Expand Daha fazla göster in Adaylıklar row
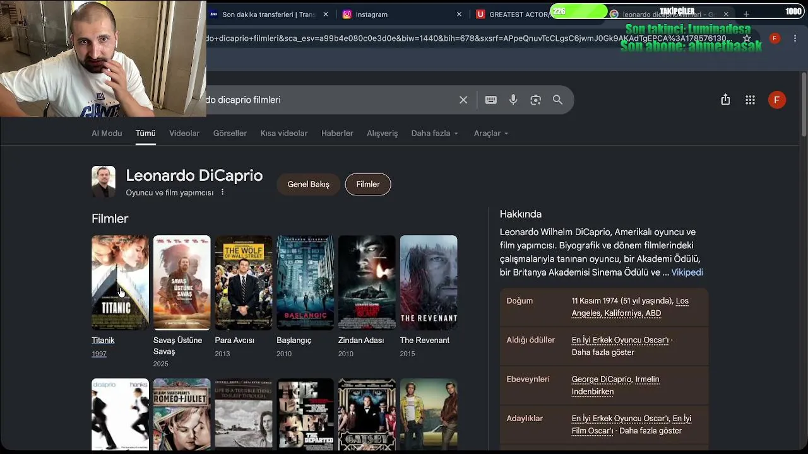This screenshot has height=454, width=808. (x=651, y=431)
